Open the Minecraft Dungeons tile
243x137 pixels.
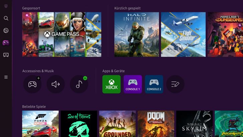pos(225,34)
